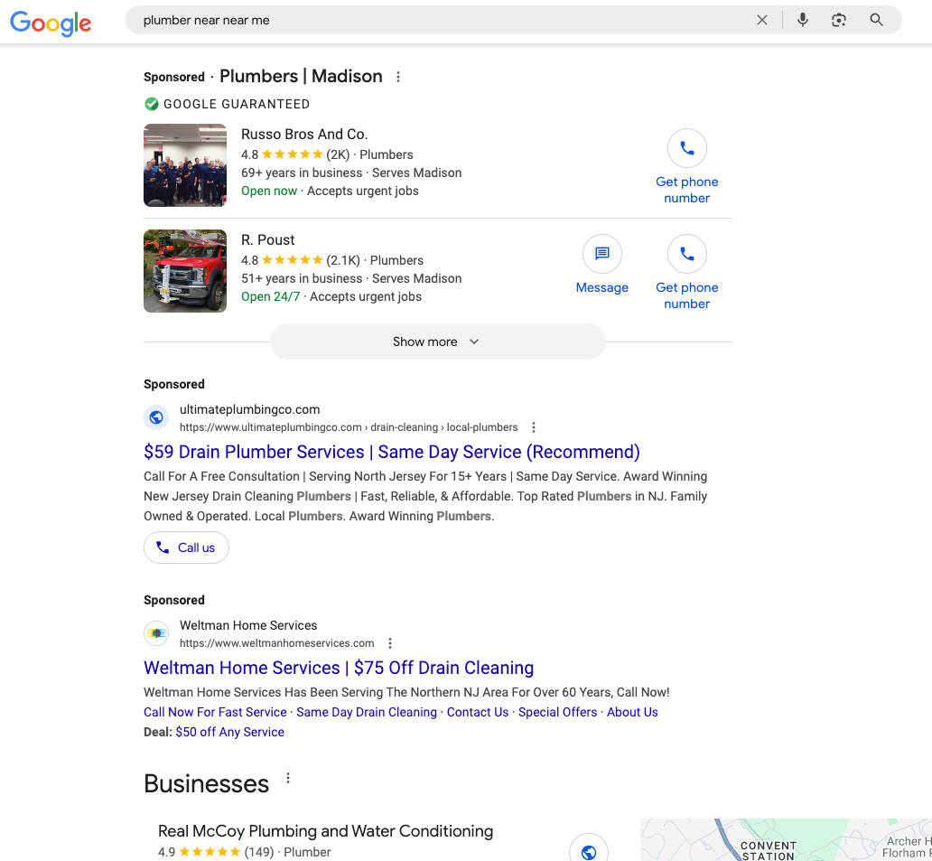Viewport: 932px width, 861px height.
Task: Click R. Poust 4.8 star rating (2.1K)
Action: [x=301, y=260]
